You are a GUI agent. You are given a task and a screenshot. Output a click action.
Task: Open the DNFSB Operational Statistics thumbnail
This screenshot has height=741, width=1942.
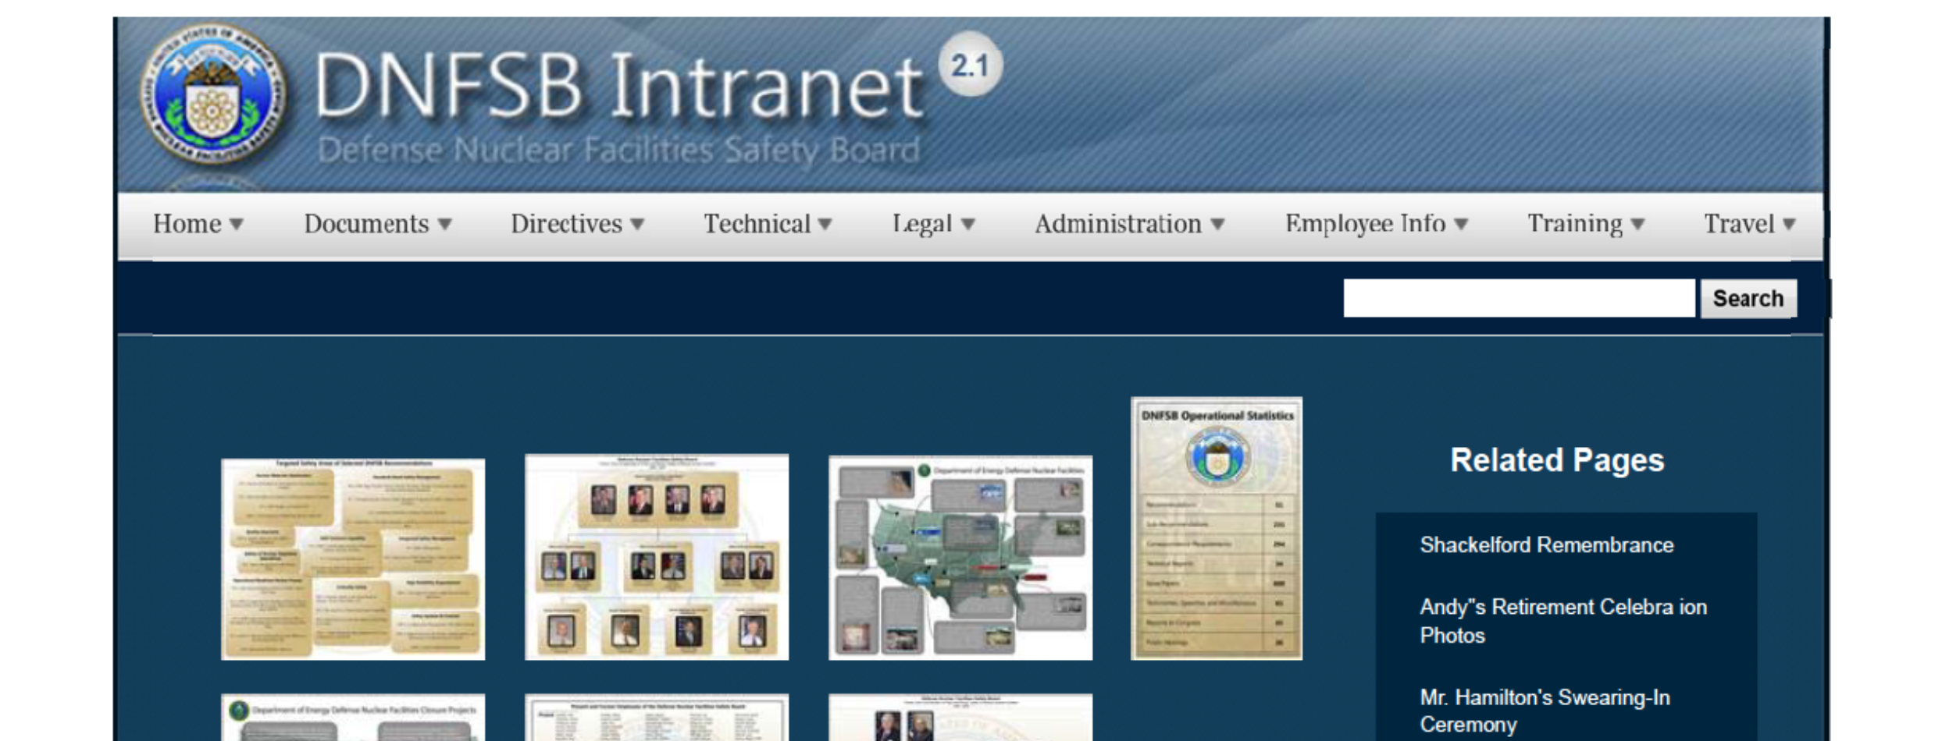click(x=1217, y=528)
